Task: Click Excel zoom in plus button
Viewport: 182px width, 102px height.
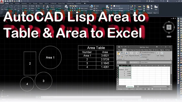Action: coord(166,89)
